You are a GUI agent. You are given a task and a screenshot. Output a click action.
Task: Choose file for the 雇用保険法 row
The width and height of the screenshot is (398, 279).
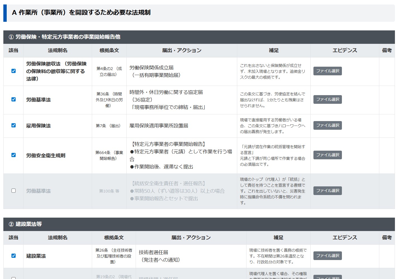[x=327, y=125]
